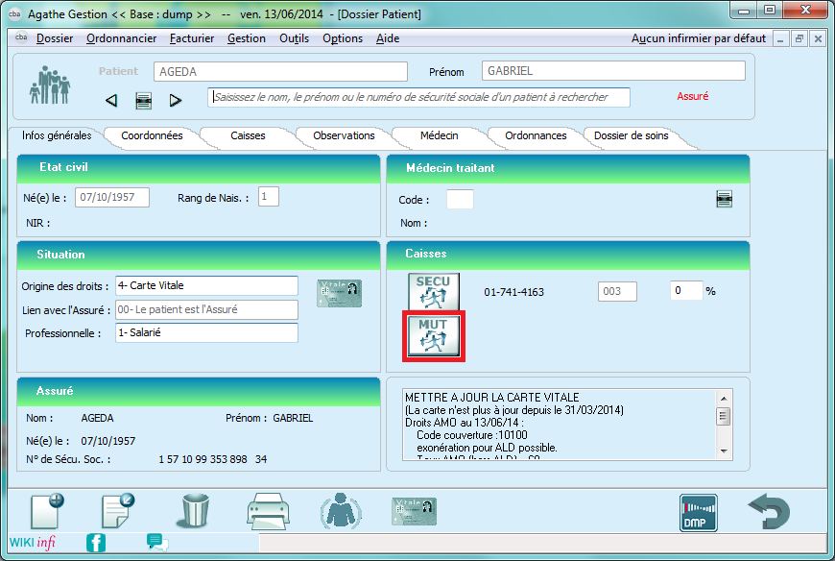Print the patient dossier
Screen dimensions: 835x561
click(268, 511)
